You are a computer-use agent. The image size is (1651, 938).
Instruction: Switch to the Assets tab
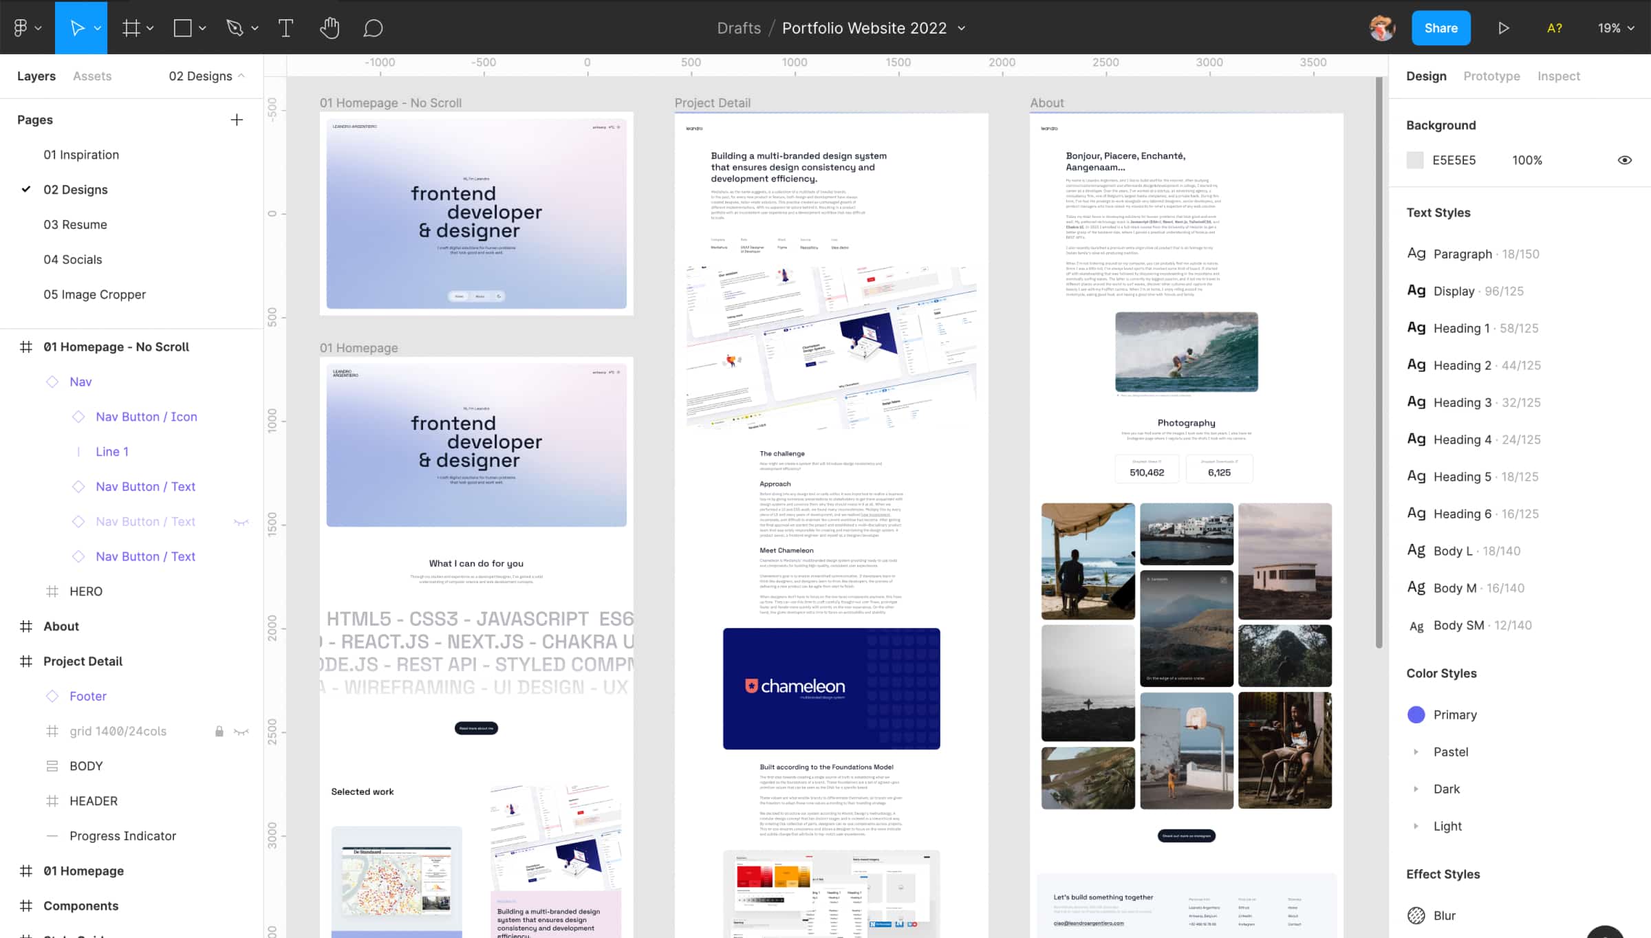(91, 76)
